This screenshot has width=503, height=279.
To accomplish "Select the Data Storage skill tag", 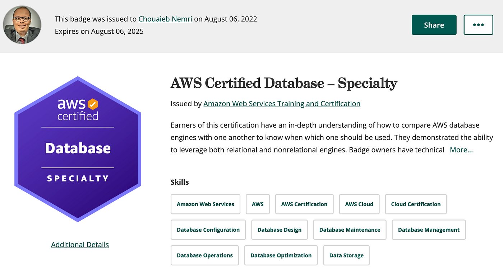I will coord(346,255).
